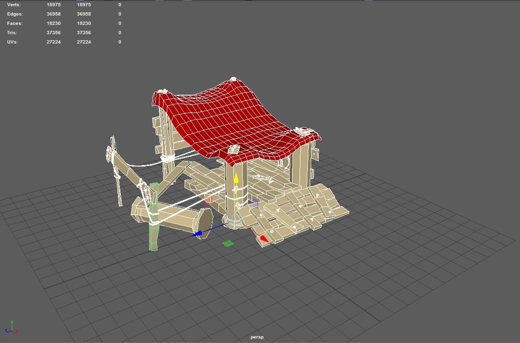Click the yellow Y-axis move arrow
The image size is (520, 343).
tap(236, 178)
